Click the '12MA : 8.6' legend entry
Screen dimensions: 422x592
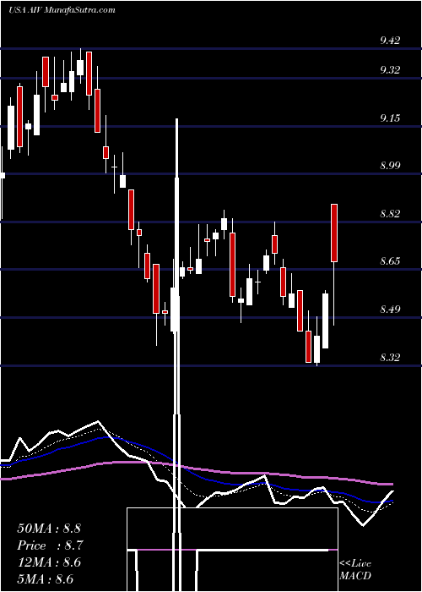[49, 562]
